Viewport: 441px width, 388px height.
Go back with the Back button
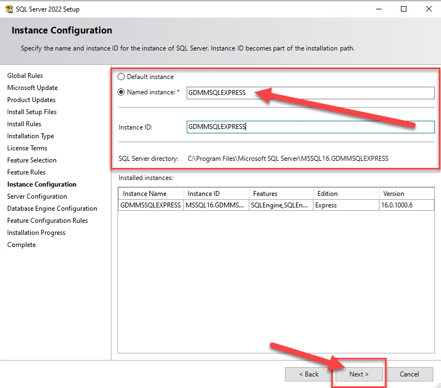tap(309, 374)
